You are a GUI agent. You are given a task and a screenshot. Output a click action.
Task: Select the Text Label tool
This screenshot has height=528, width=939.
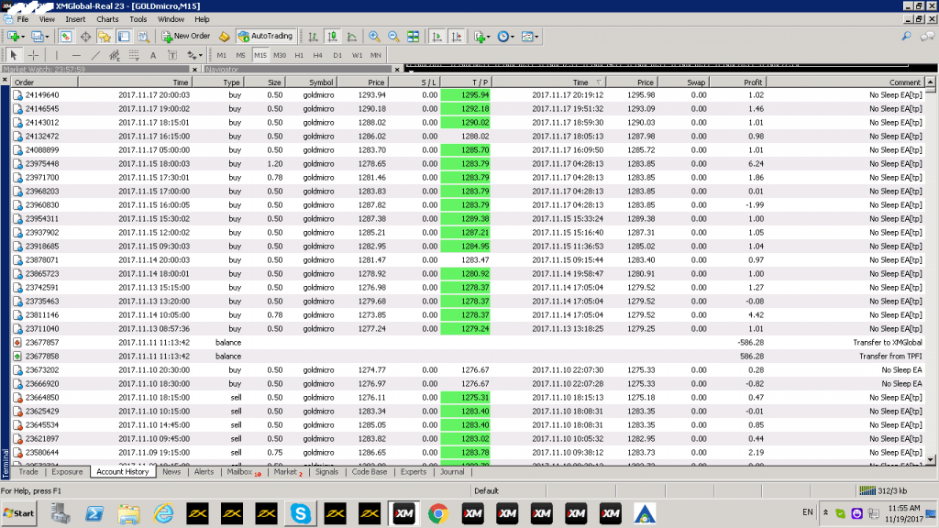pos(172,55)
